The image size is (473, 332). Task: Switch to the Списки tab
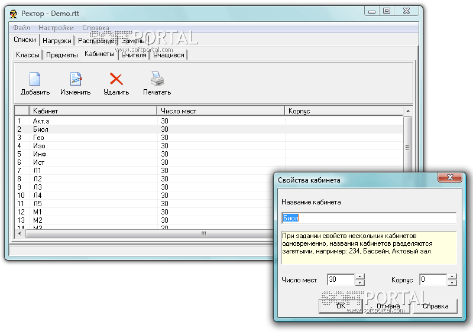click(25, 40)
